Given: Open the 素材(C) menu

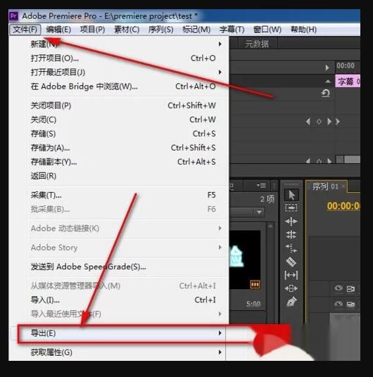Looking at the screenshot, I should 127,30.
